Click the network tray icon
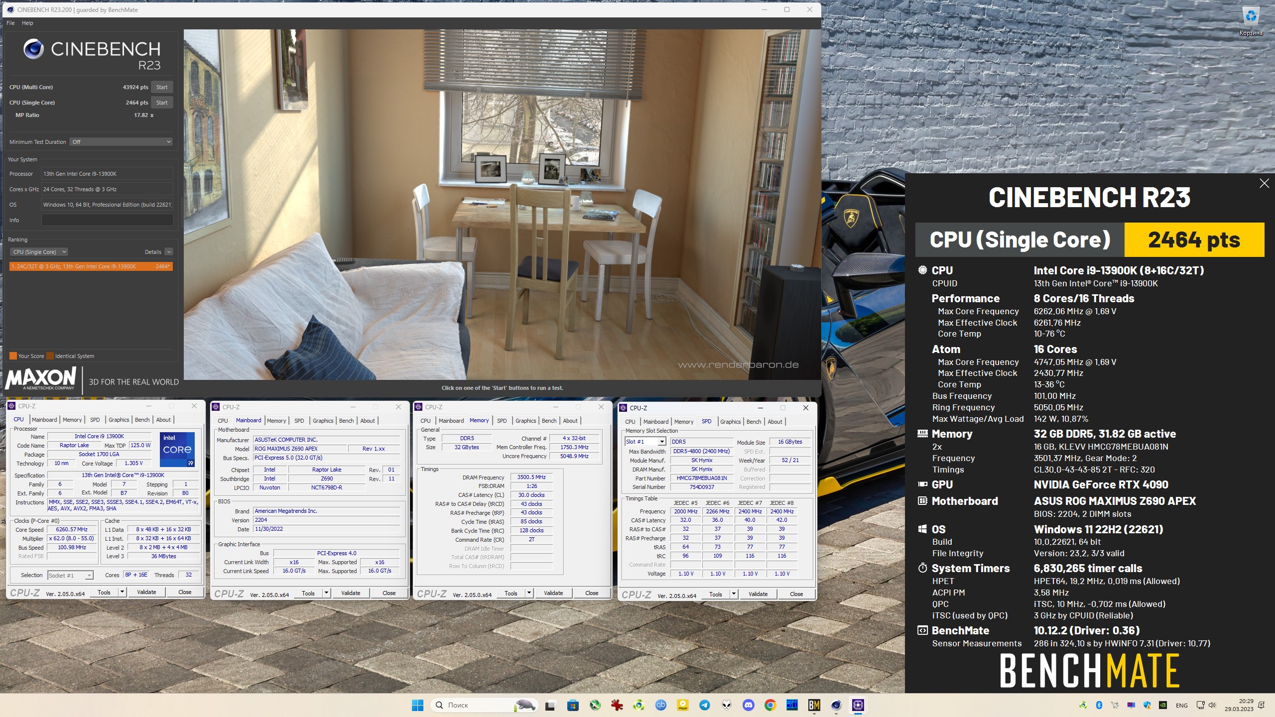The height and width of the screenshot is (717, 1275). 1200,705
